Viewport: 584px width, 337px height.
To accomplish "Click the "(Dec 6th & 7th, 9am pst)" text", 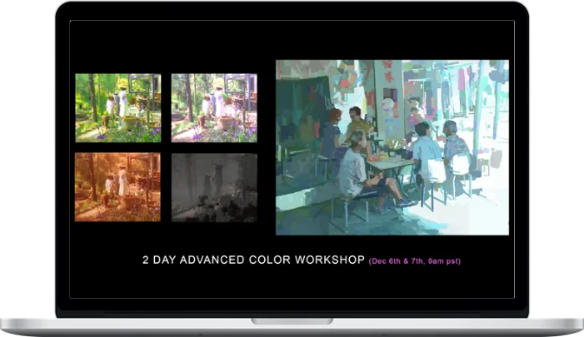I will click(x=415, y=261).
